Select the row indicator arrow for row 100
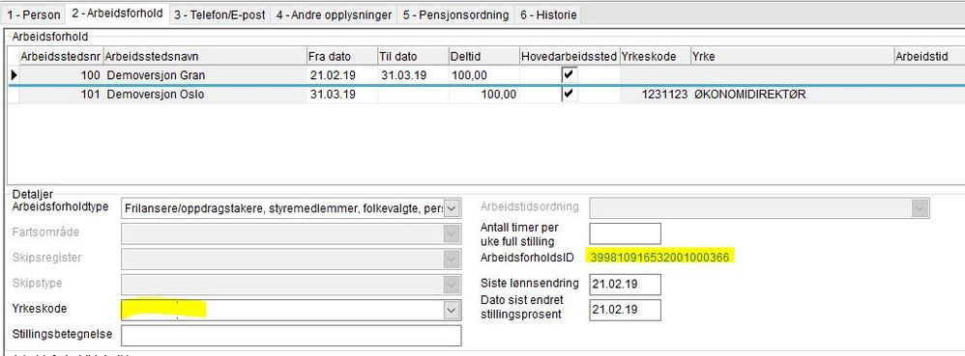This screenshot has width=965, height=356. pos(14,75)
